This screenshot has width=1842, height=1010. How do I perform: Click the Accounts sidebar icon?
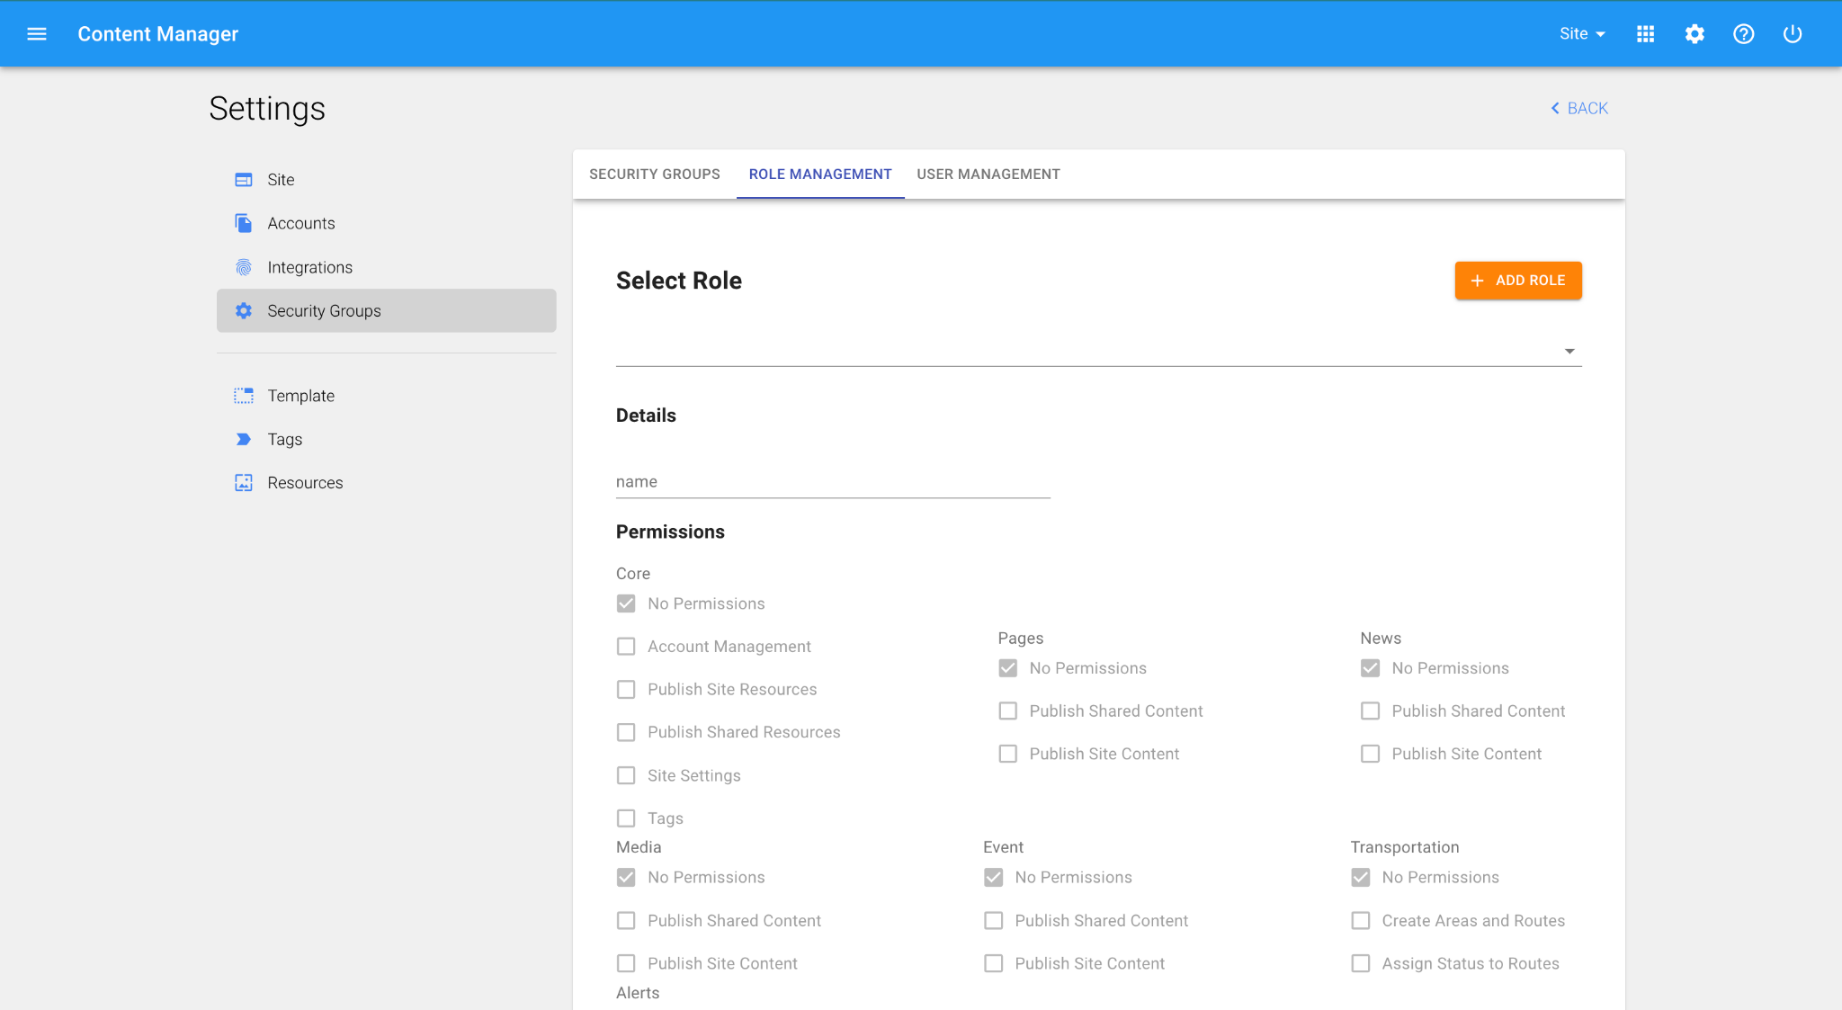pyautogui.click(x=244, y=223)
